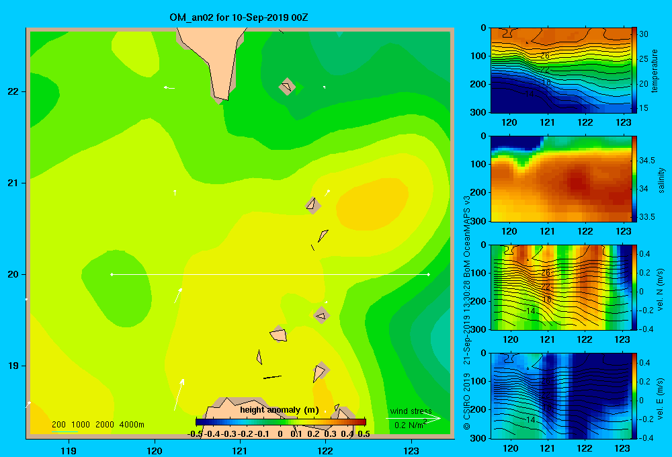Click the 34.5 tick on salinity colorbar
This screenshot has width=672, height=457.
[646, 161]
